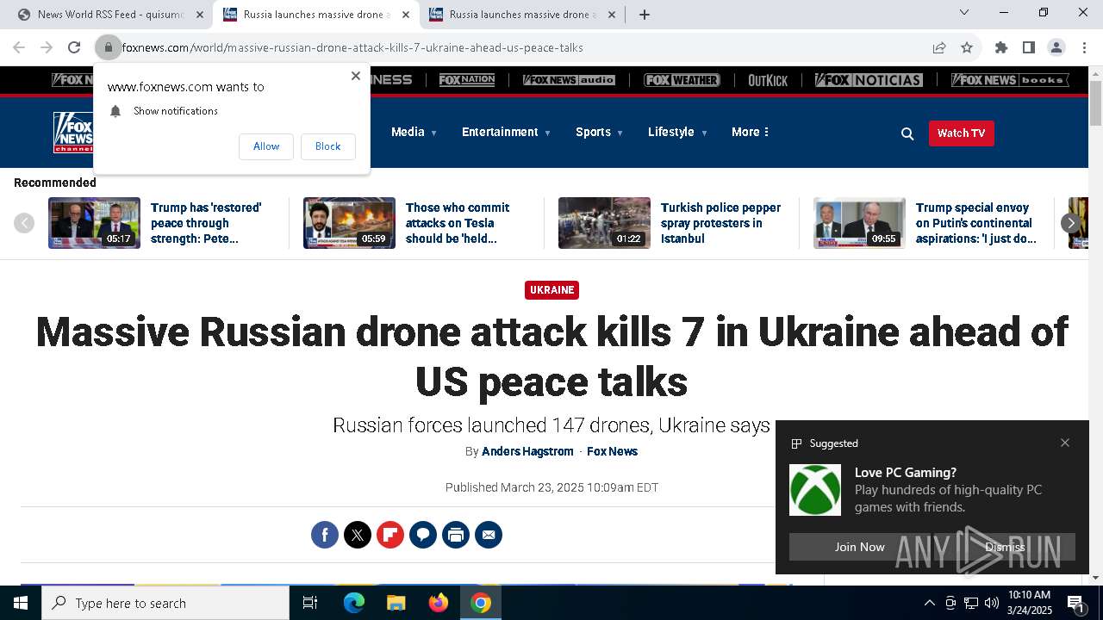Show hidden system tray icons
This screenshot has width=1103, height=620.
click(x=929, y=603)
